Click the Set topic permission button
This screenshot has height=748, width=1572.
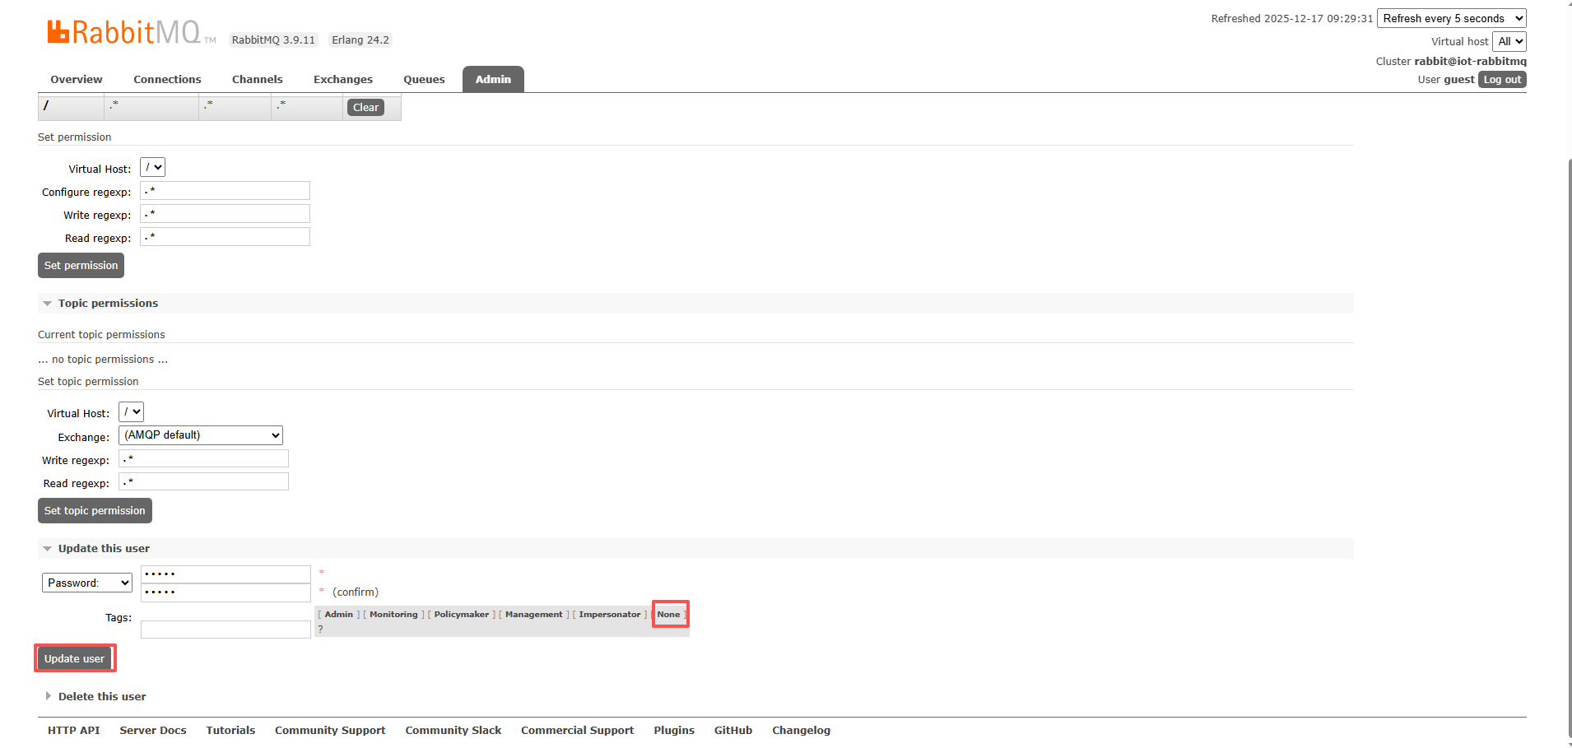click(95, 511)
